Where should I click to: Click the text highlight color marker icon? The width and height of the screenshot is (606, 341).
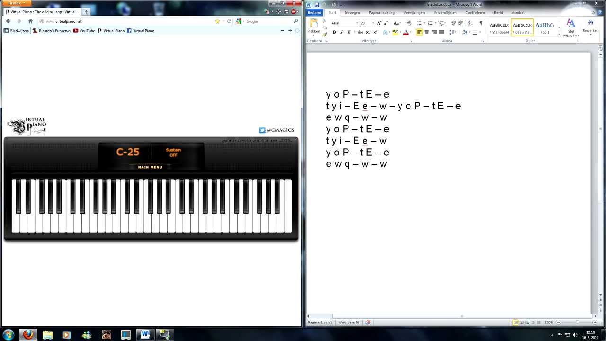pos(395,32)
